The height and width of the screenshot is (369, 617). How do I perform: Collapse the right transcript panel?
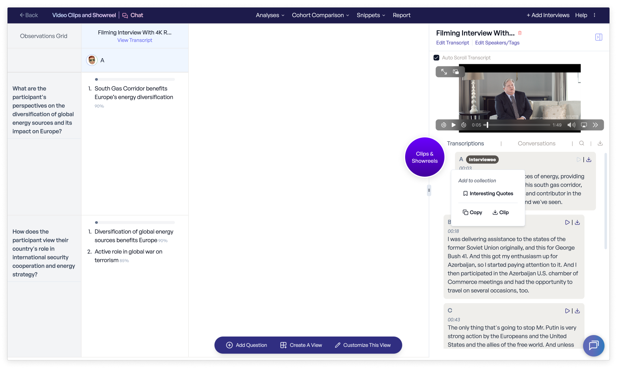(x=598, y=37)
